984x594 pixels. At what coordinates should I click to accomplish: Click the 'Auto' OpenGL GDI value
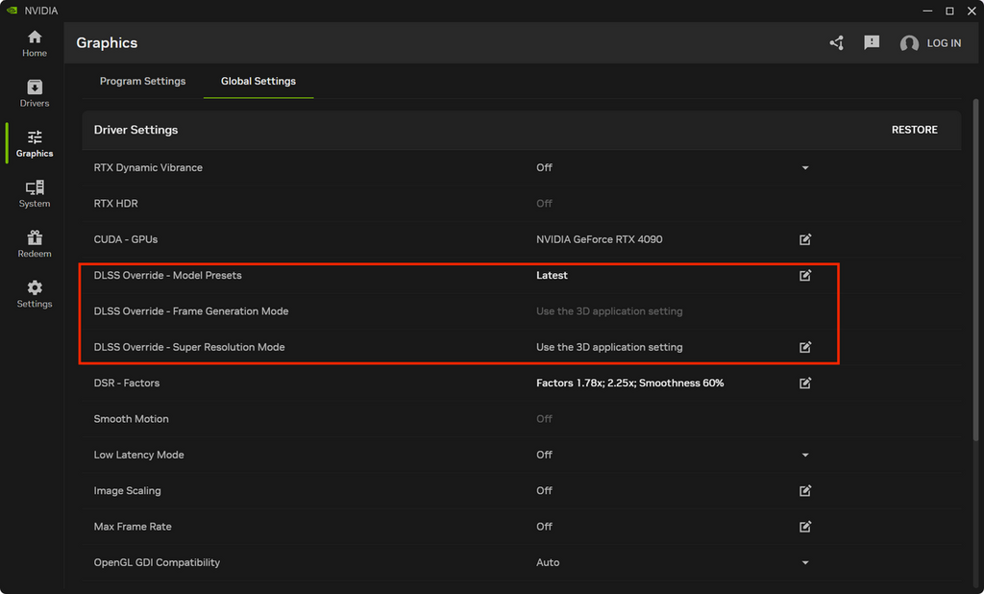pos(548,562)
